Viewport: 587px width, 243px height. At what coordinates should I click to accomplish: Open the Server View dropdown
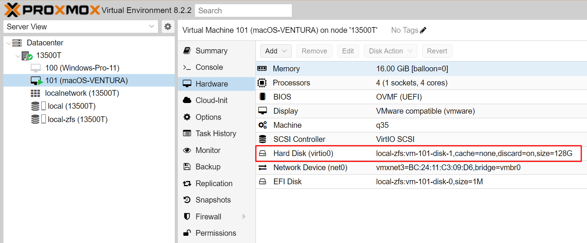(x=80, y=27)
